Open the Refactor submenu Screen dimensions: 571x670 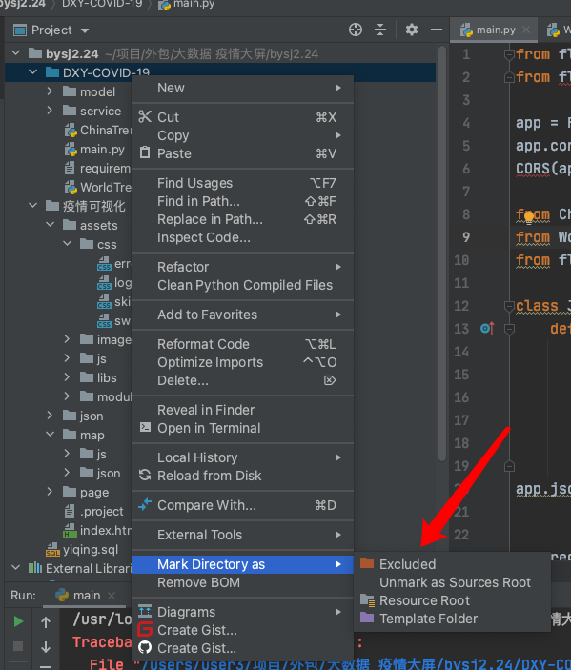coord(242,267)
